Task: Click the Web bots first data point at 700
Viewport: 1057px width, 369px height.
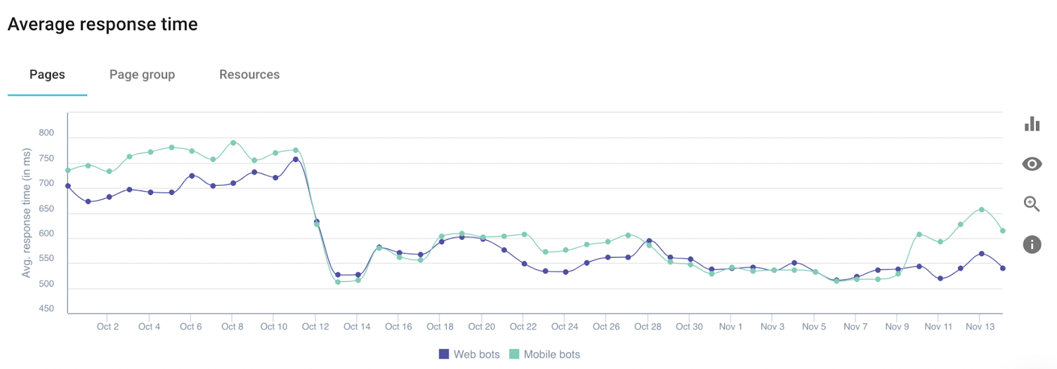Action: [x=68, y=186]
